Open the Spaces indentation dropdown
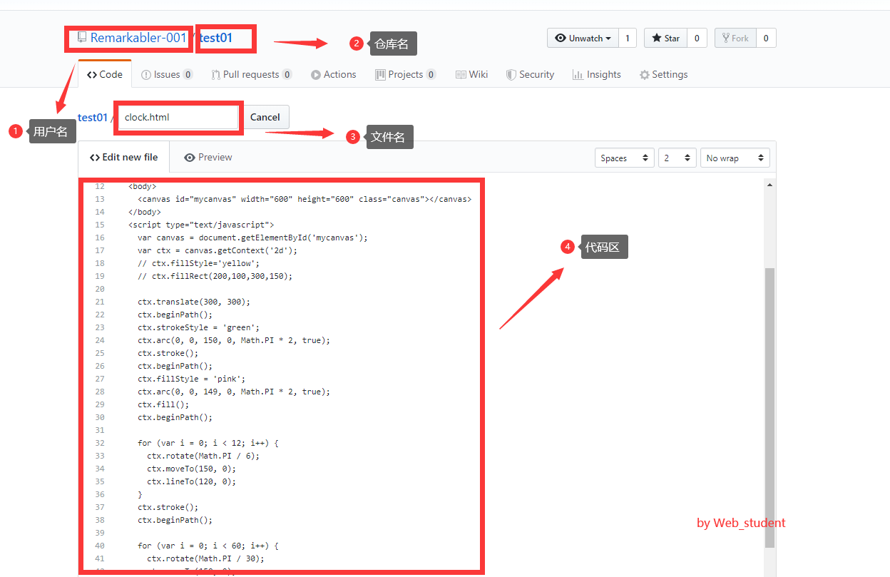The image size is (890, 577). pyautogui.click(x=624, y=158)
